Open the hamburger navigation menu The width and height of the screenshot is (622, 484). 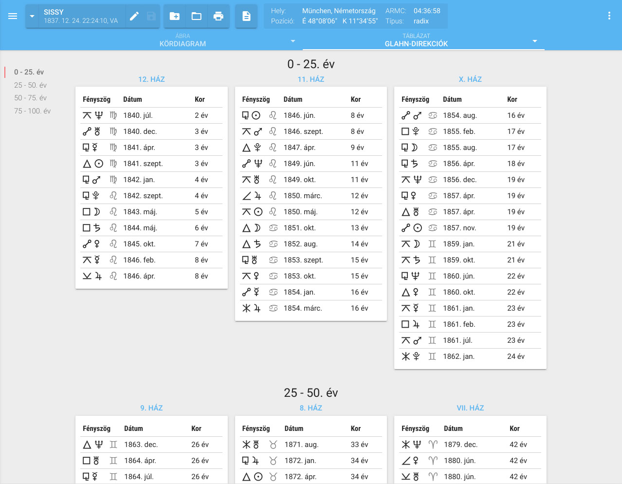[13, 16]
